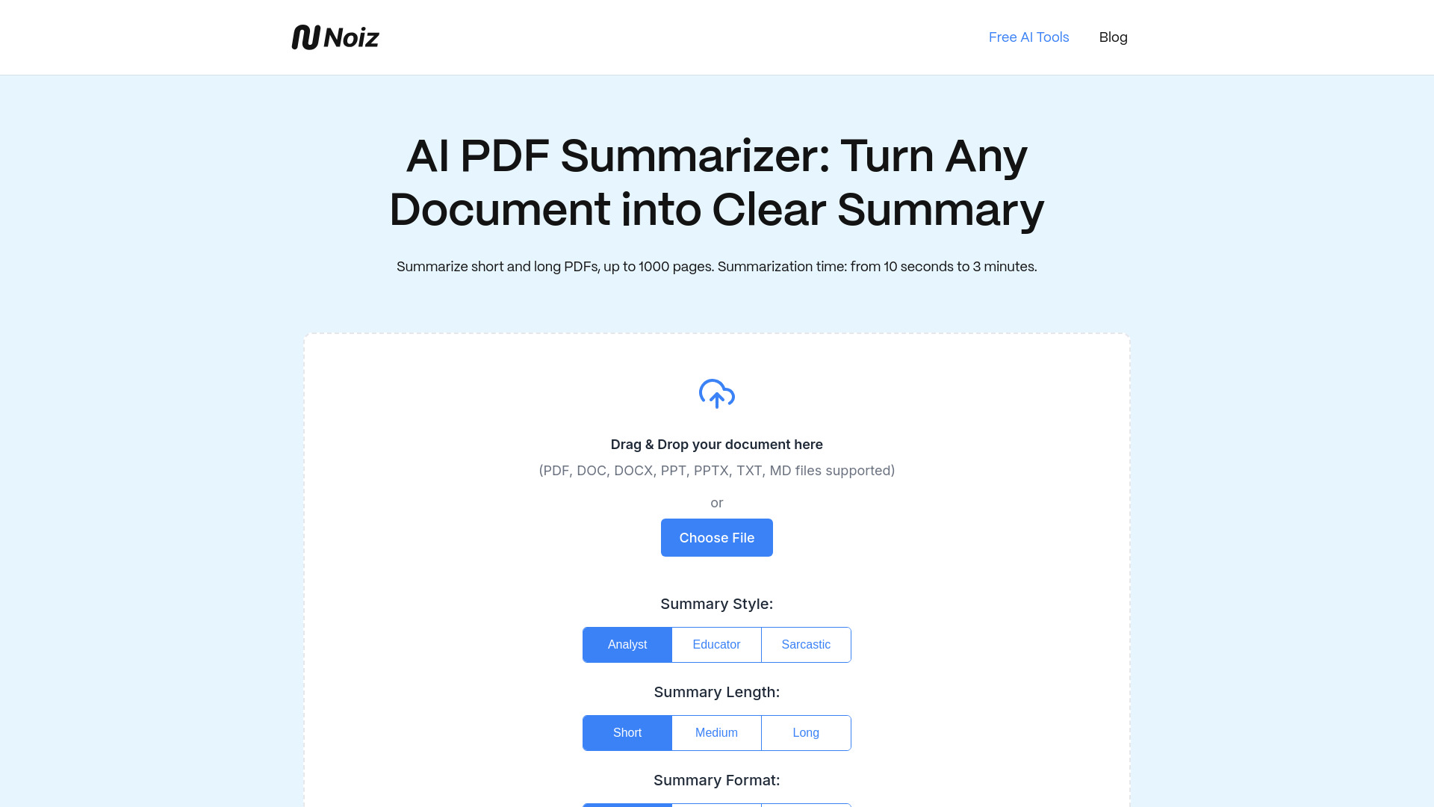
Task: Click the Summary Length label
Action: tap(716, 692)
